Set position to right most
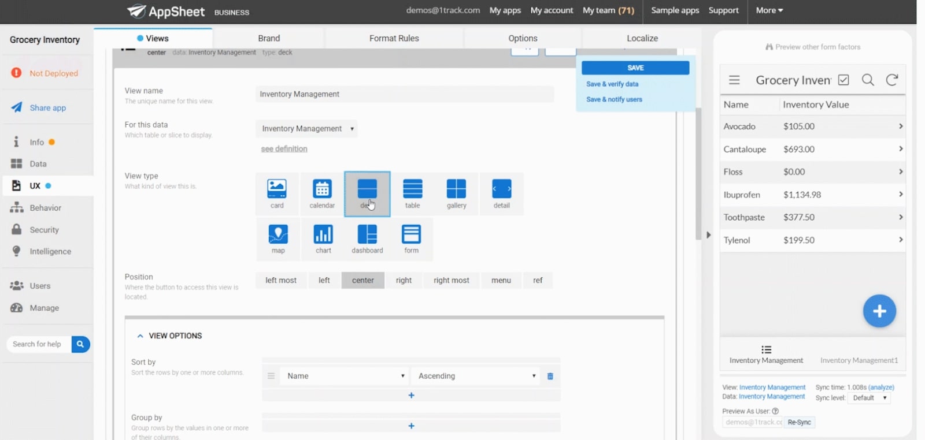This screenshot has height=440, width=925. [452, 280]
